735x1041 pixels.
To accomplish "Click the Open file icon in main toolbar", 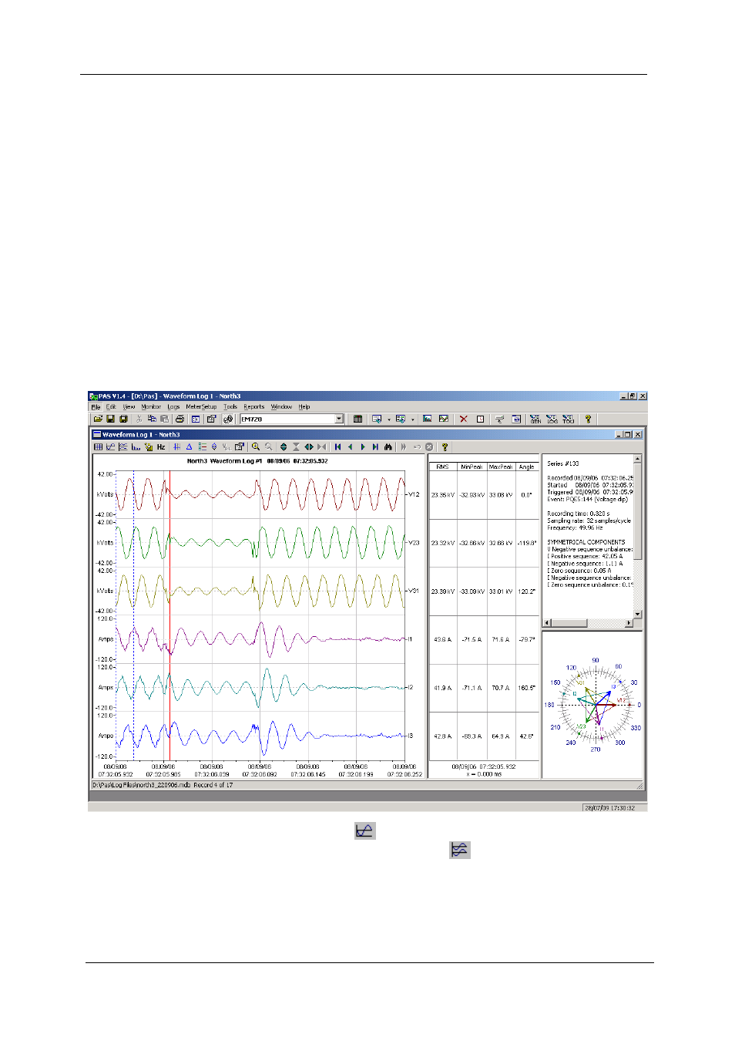I will (x=98, y=419).
